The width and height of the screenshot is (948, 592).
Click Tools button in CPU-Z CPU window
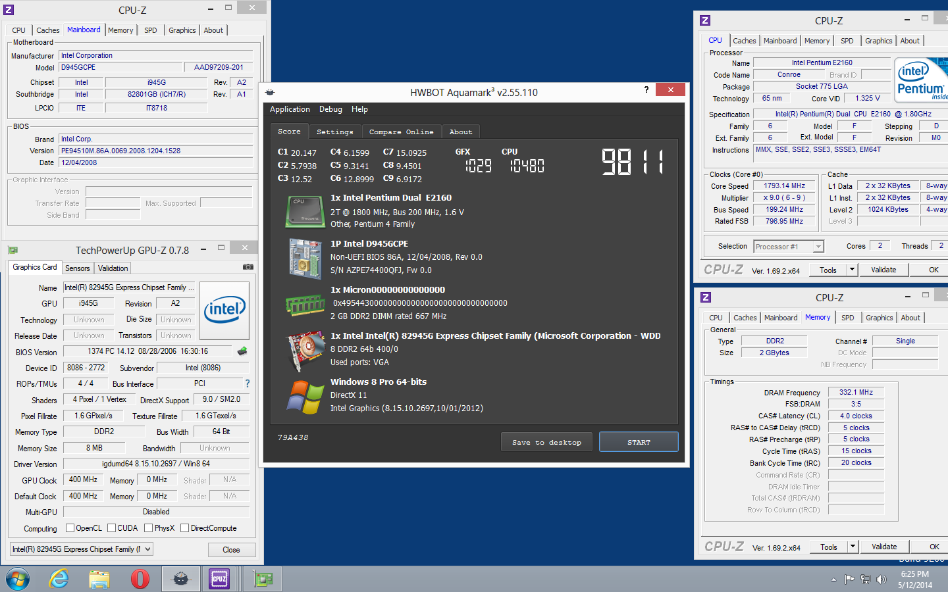tap(828, 270)
